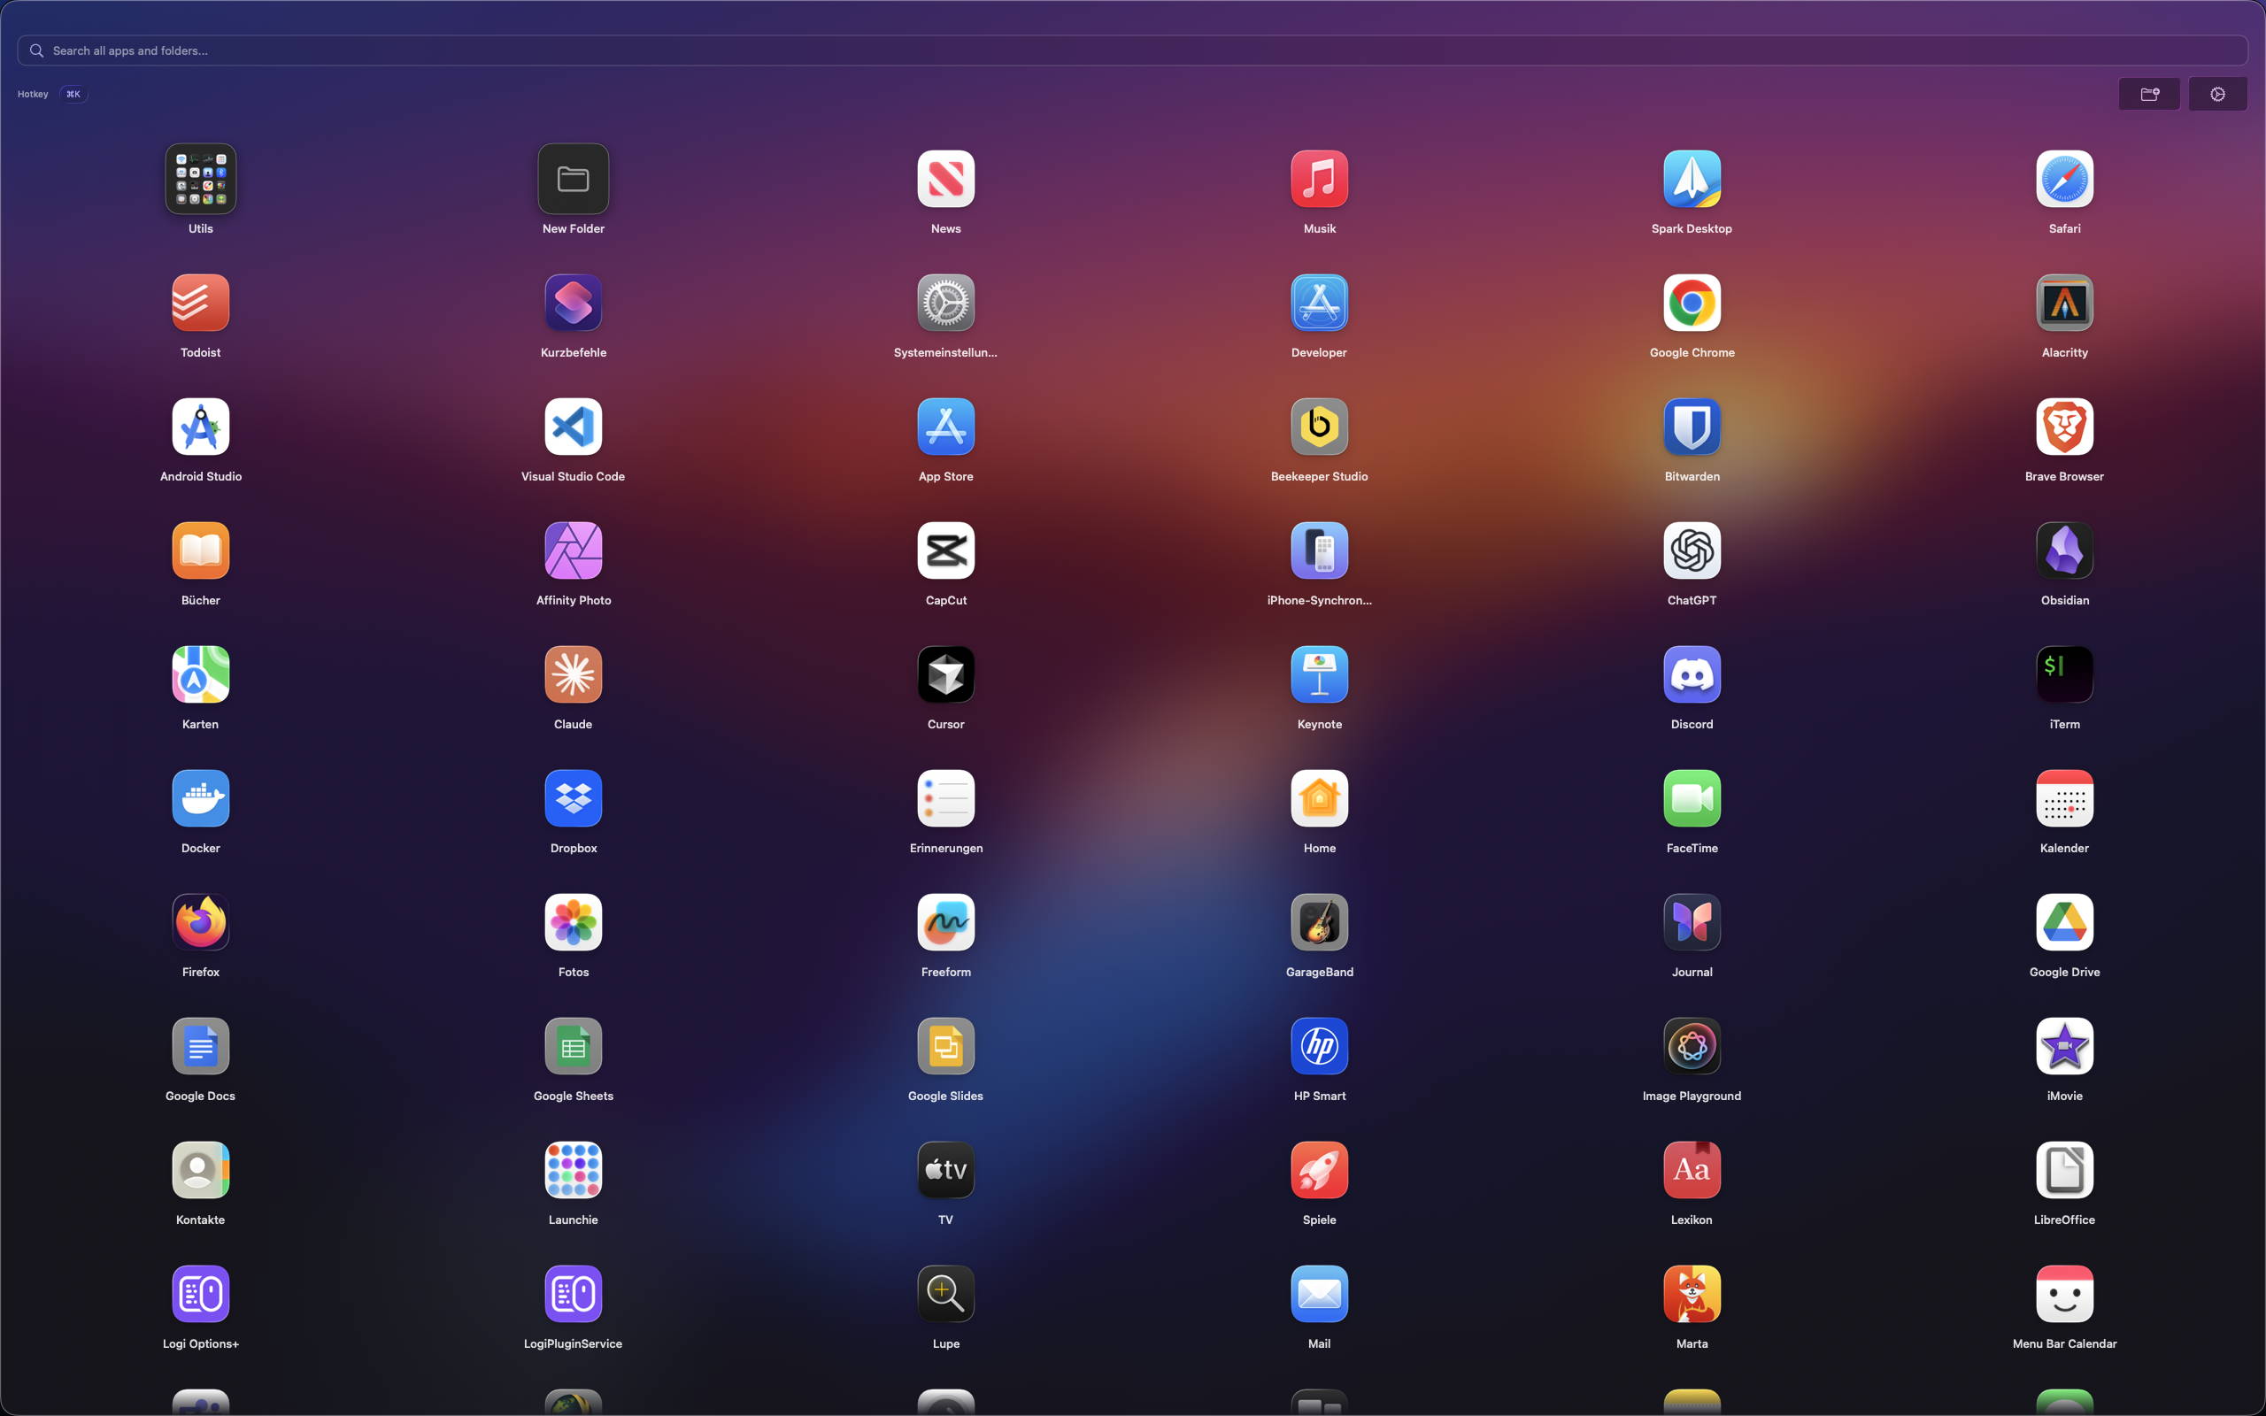Launch Beekeeper Studio
The width and height of the screenshot is (2266, 1416).
[1318, 427]
